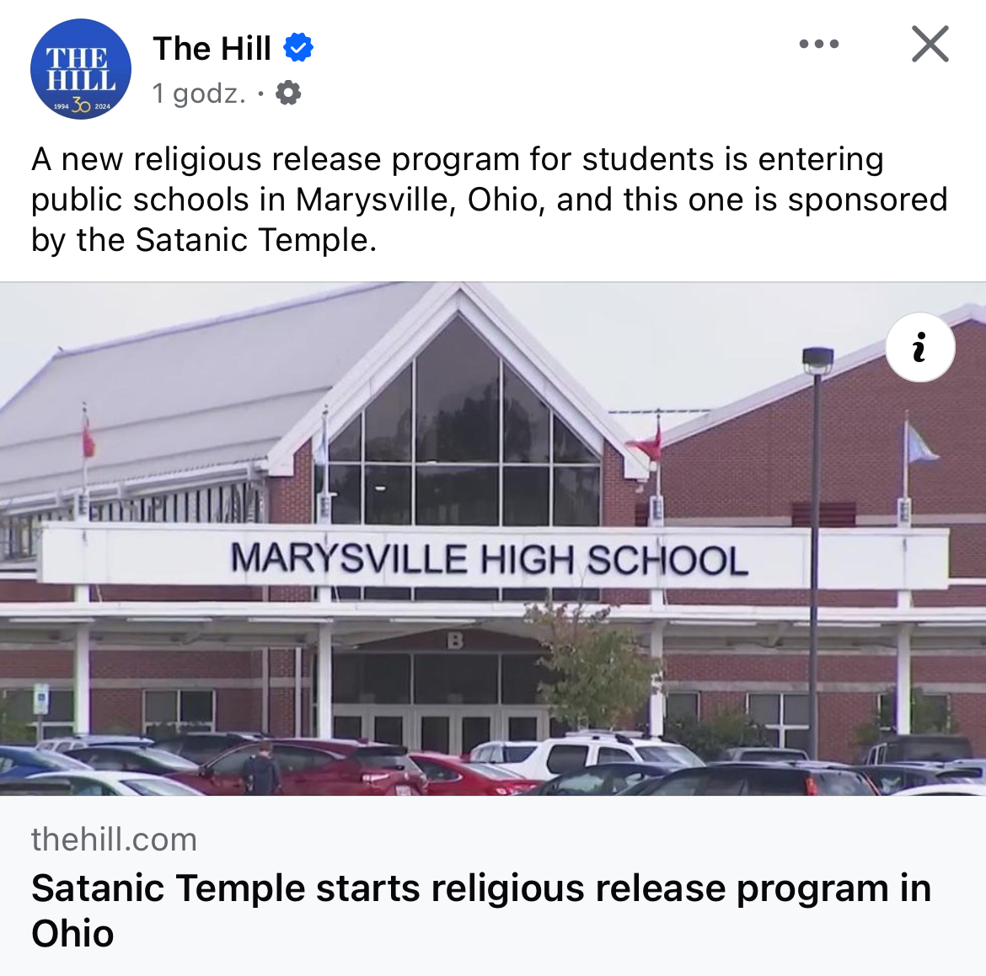Open The Hill round profile logo
The width and height of the screenshot is (986, 976).
coord(81,69)
